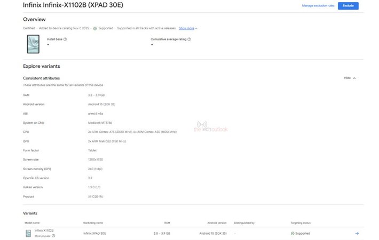Image resolution: width=379 pixels, height=240 pixels.
Task: Open the Cumulative average rating help icon
Action: (189, 39)
